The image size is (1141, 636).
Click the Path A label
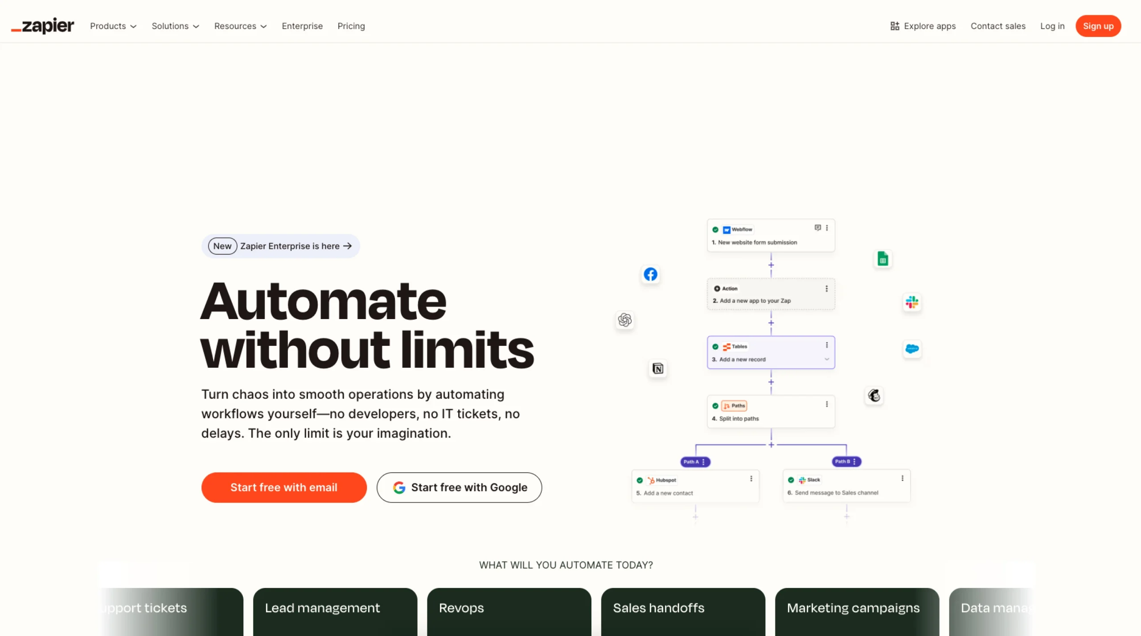click(695, 462)
